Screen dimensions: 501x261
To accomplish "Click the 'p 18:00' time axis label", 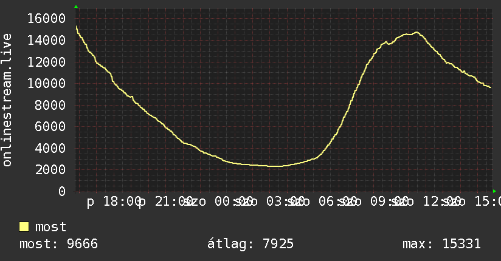I will (114, 202).
